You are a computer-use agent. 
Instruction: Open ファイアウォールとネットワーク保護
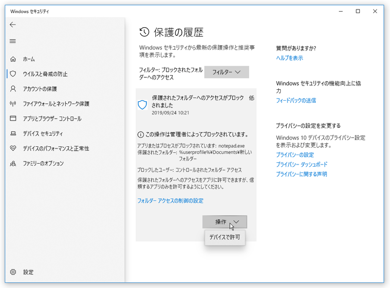(56, 104)
